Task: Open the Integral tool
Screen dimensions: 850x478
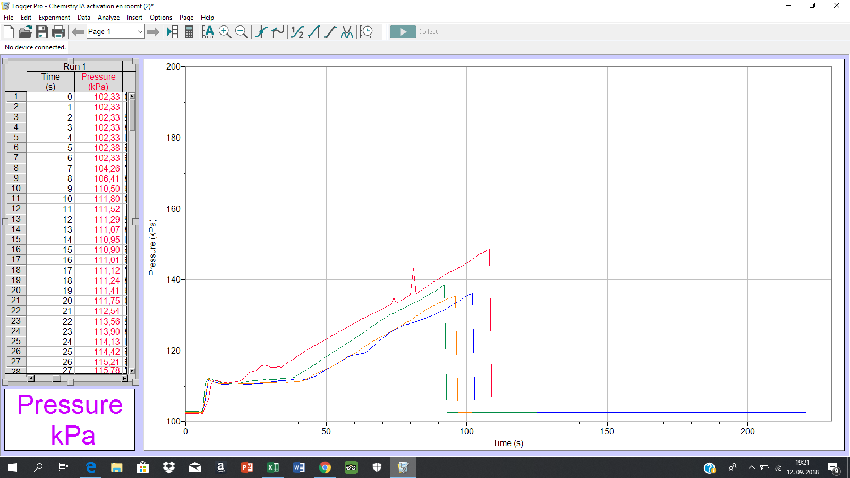Action: click(x=313, y=32)
